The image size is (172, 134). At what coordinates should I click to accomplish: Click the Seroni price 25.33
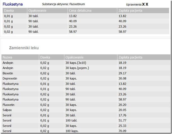click(123, 126)
